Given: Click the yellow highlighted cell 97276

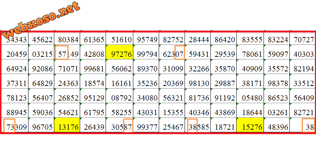Looking at the screenshot, I should click(119, 52).
